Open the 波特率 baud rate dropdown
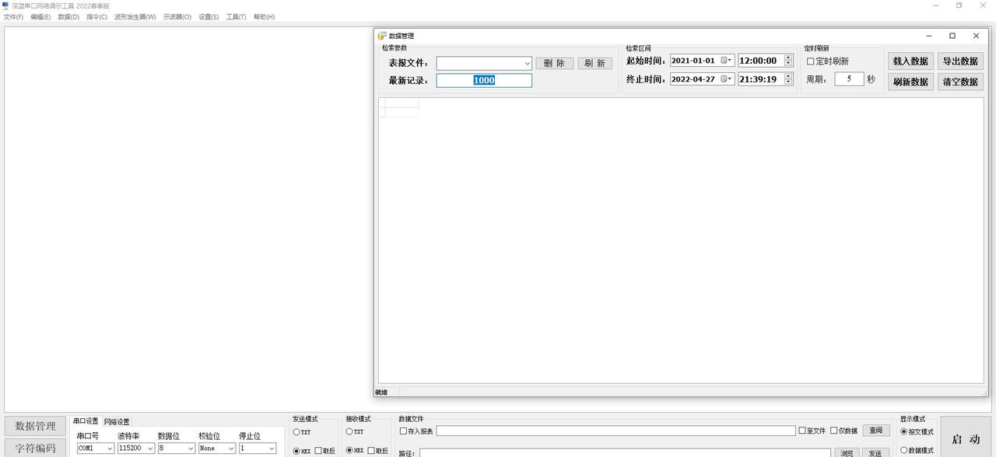 (x=150, y=448)
